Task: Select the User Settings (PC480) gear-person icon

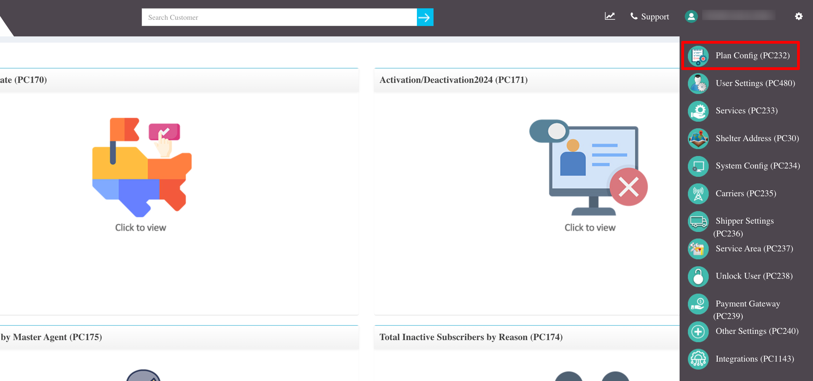Action: tap(698, 83)
